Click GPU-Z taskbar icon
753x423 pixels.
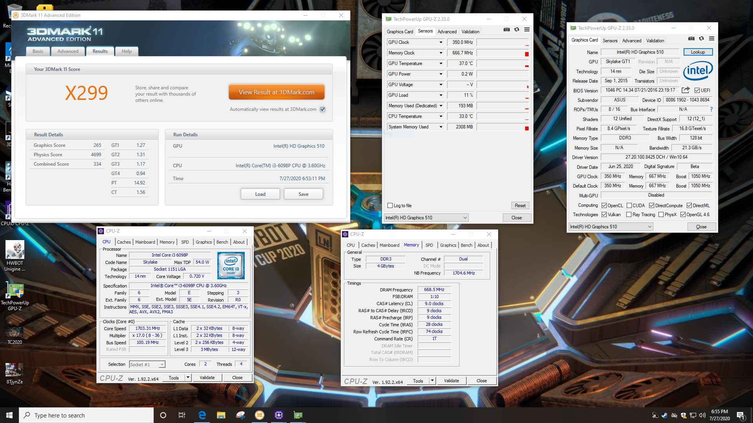pyautogui.click(x=298, y=415)
